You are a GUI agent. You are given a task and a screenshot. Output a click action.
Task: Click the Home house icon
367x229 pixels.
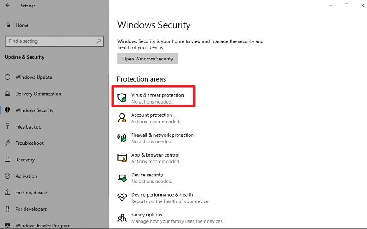8,25
